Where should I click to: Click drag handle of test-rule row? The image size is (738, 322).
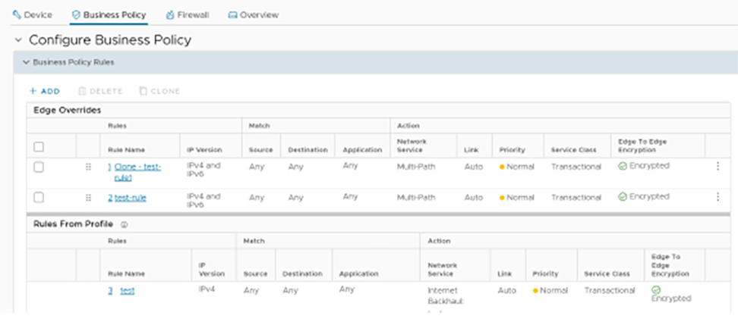89,197
